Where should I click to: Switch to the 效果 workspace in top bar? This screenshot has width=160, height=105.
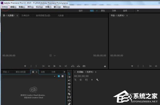[x=114, y=11]
